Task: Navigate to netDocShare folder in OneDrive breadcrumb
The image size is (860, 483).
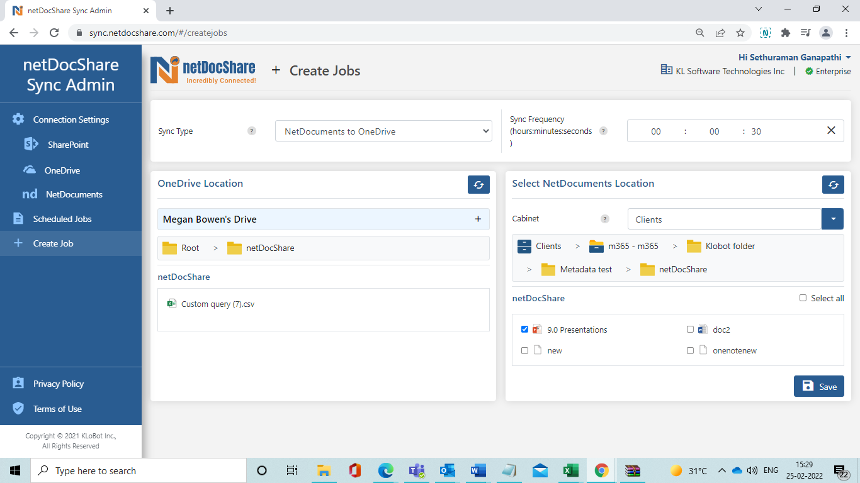Action: (x=270, y=248)
